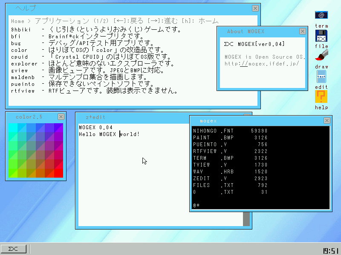Click the terminal prompt line in mogex window
341x255 pixels.
point(197,206)
